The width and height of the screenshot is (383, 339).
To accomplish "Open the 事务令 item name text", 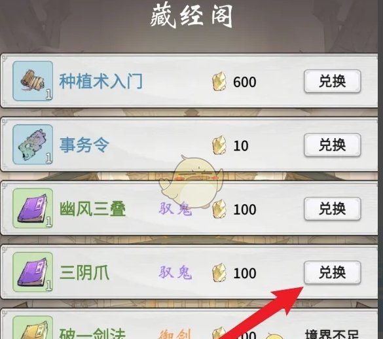I will (84, 145).
